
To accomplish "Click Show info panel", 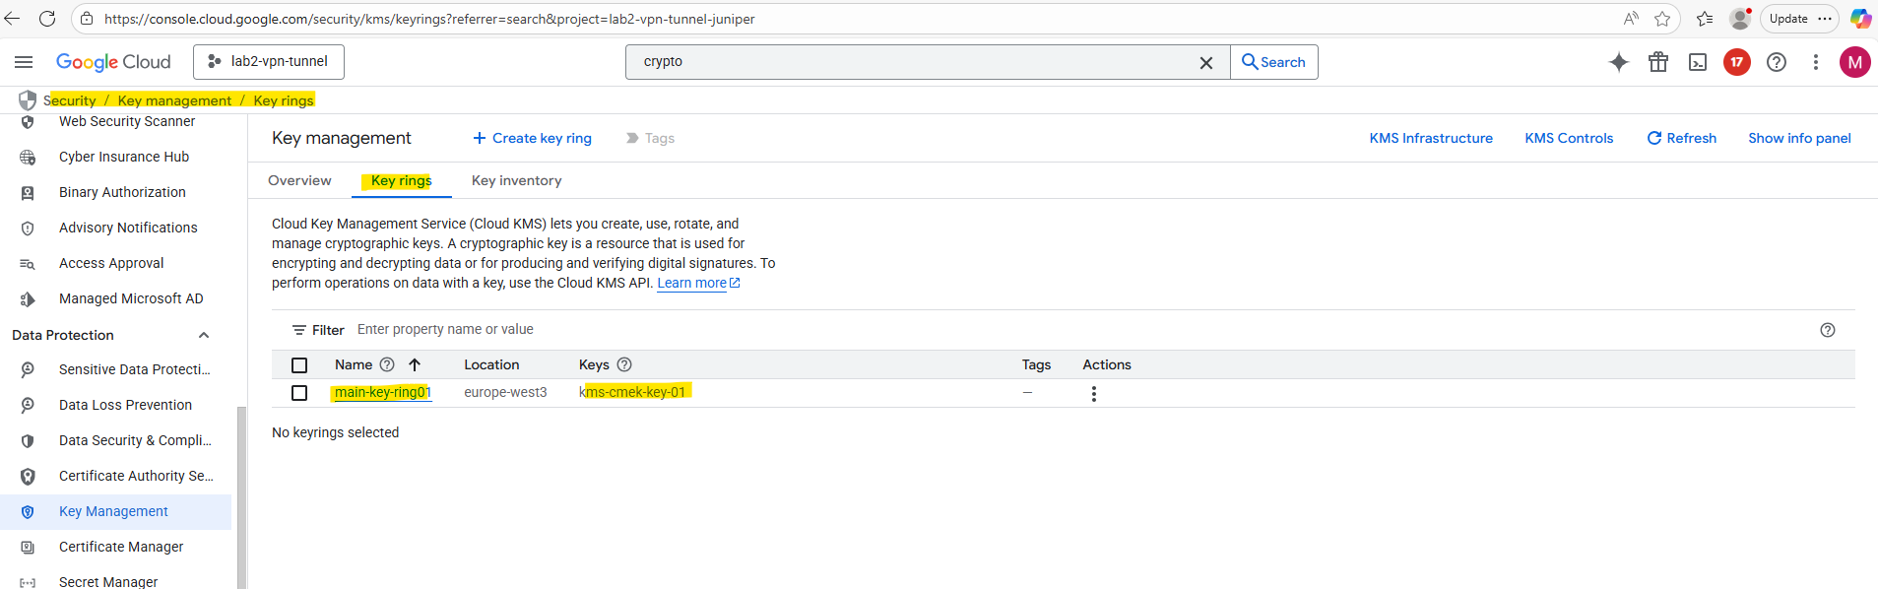I will pos(1799,138).
